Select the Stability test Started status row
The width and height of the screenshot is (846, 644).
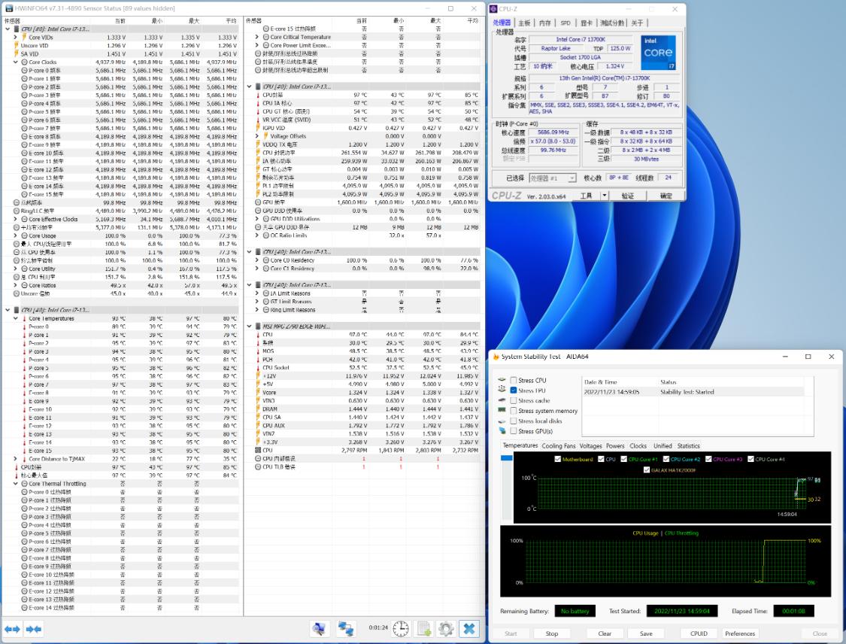(x=677, y=391)
